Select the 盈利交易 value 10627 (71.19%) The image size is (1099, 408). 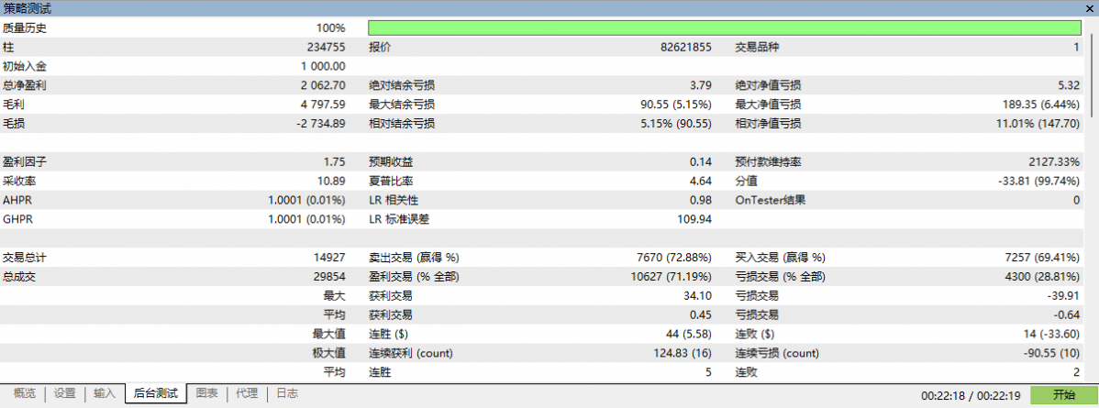click(672, 276)
